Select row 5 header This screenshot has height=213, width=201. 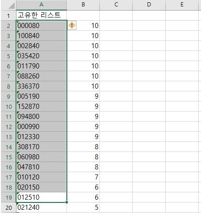pyautogui.click(x=8, y=56)
